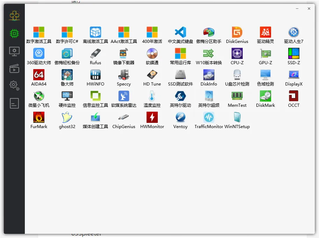Open the 数字激活工具 app icon
The width and height of the screenshot is (319, 238).
point(39,32)
